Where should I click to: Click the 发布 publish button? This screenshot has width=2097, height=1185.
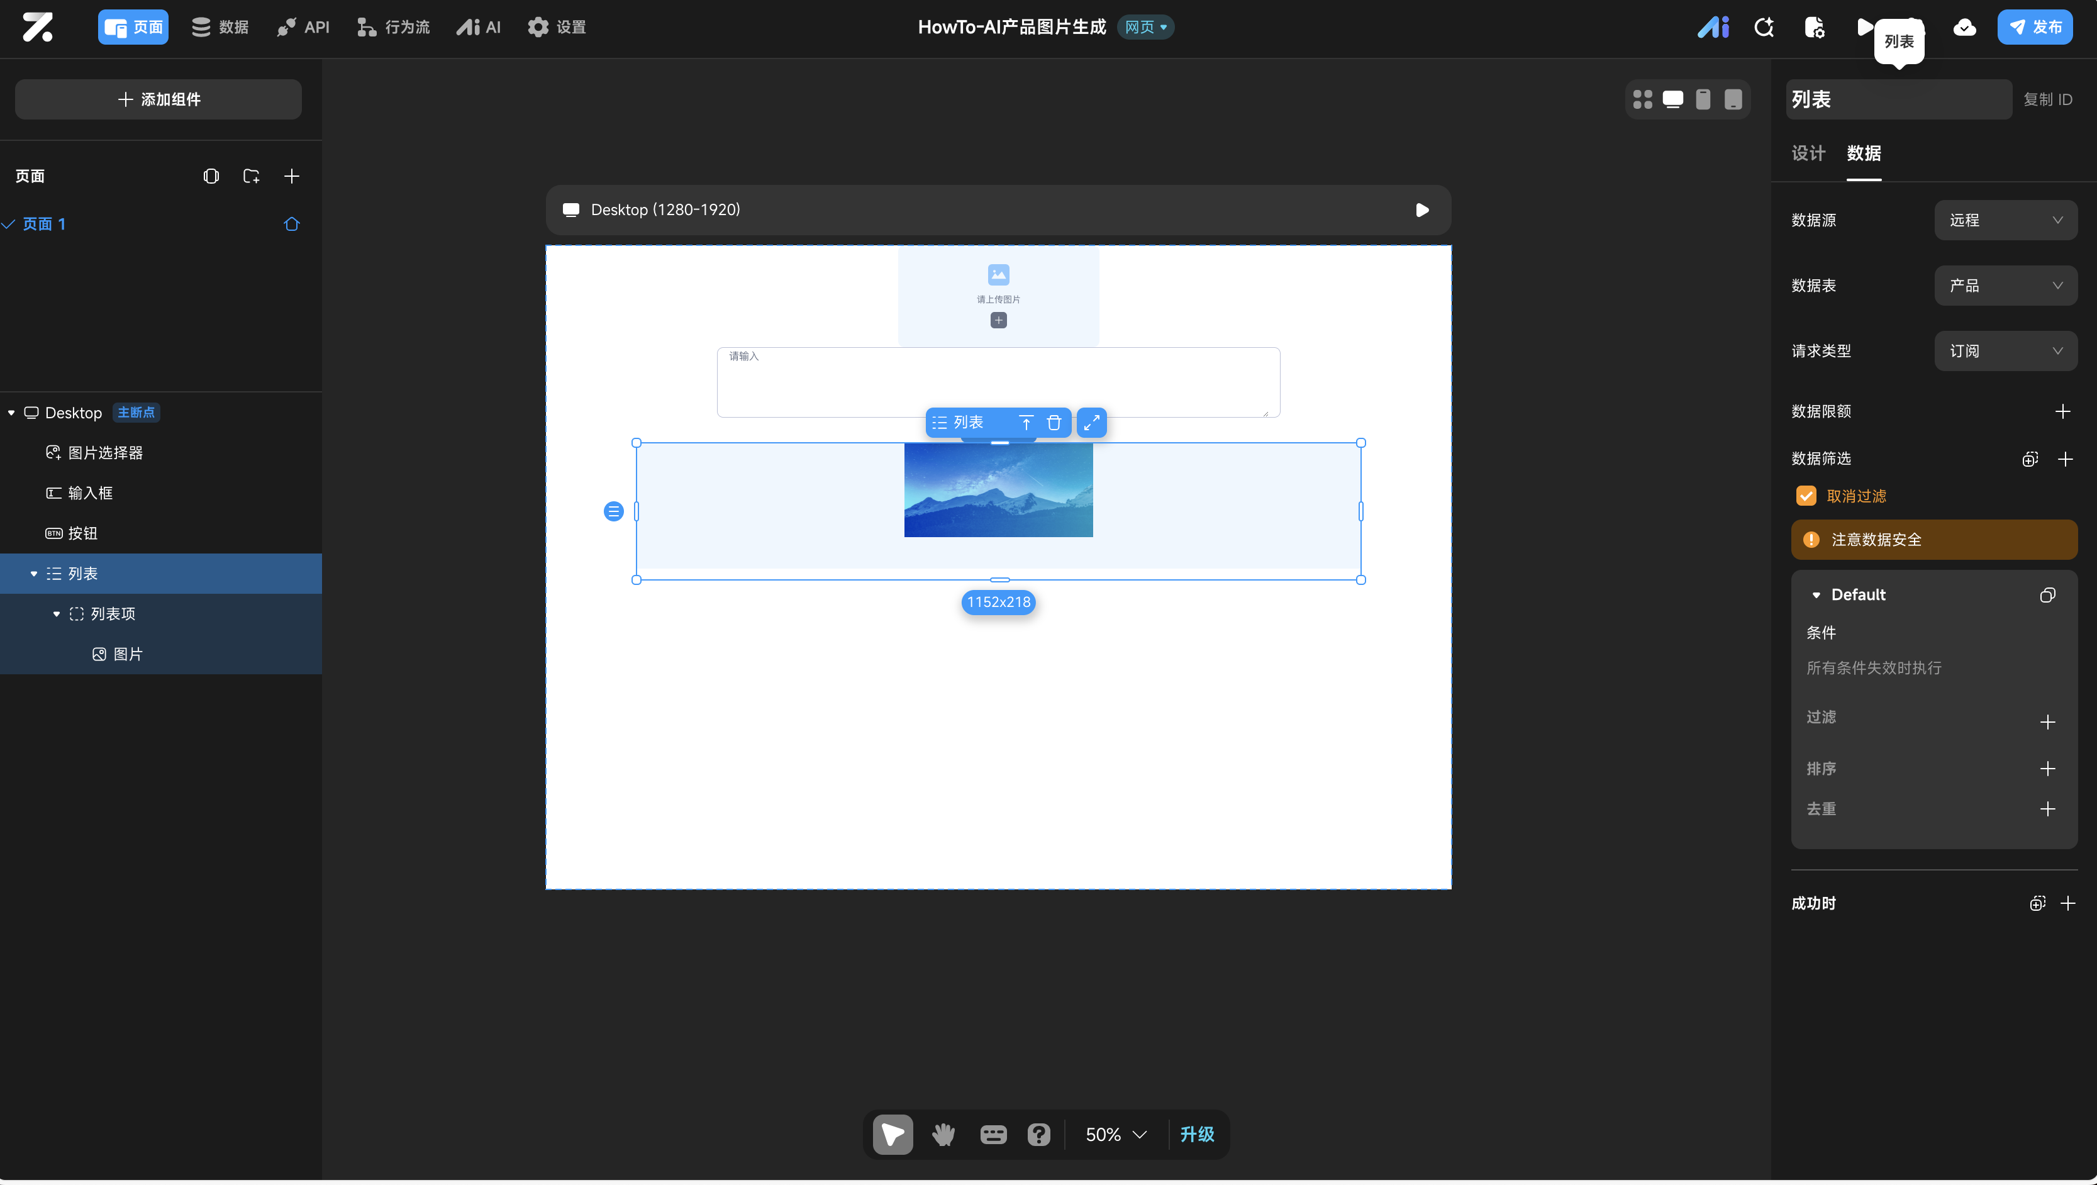(2034, 27)
